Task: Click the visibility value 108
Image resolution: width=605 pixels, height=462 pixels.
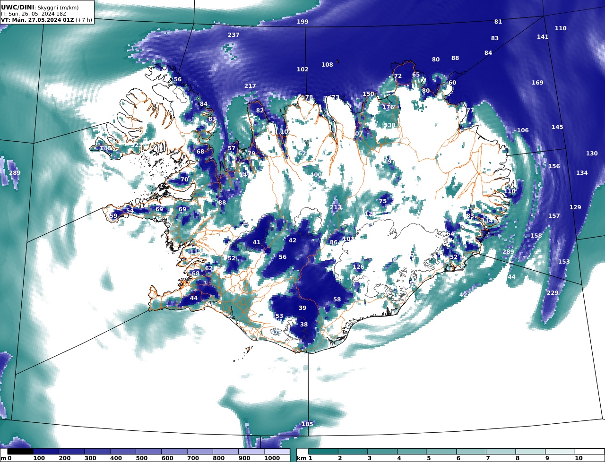Action: pyautogui.click(x=327, y=65)
